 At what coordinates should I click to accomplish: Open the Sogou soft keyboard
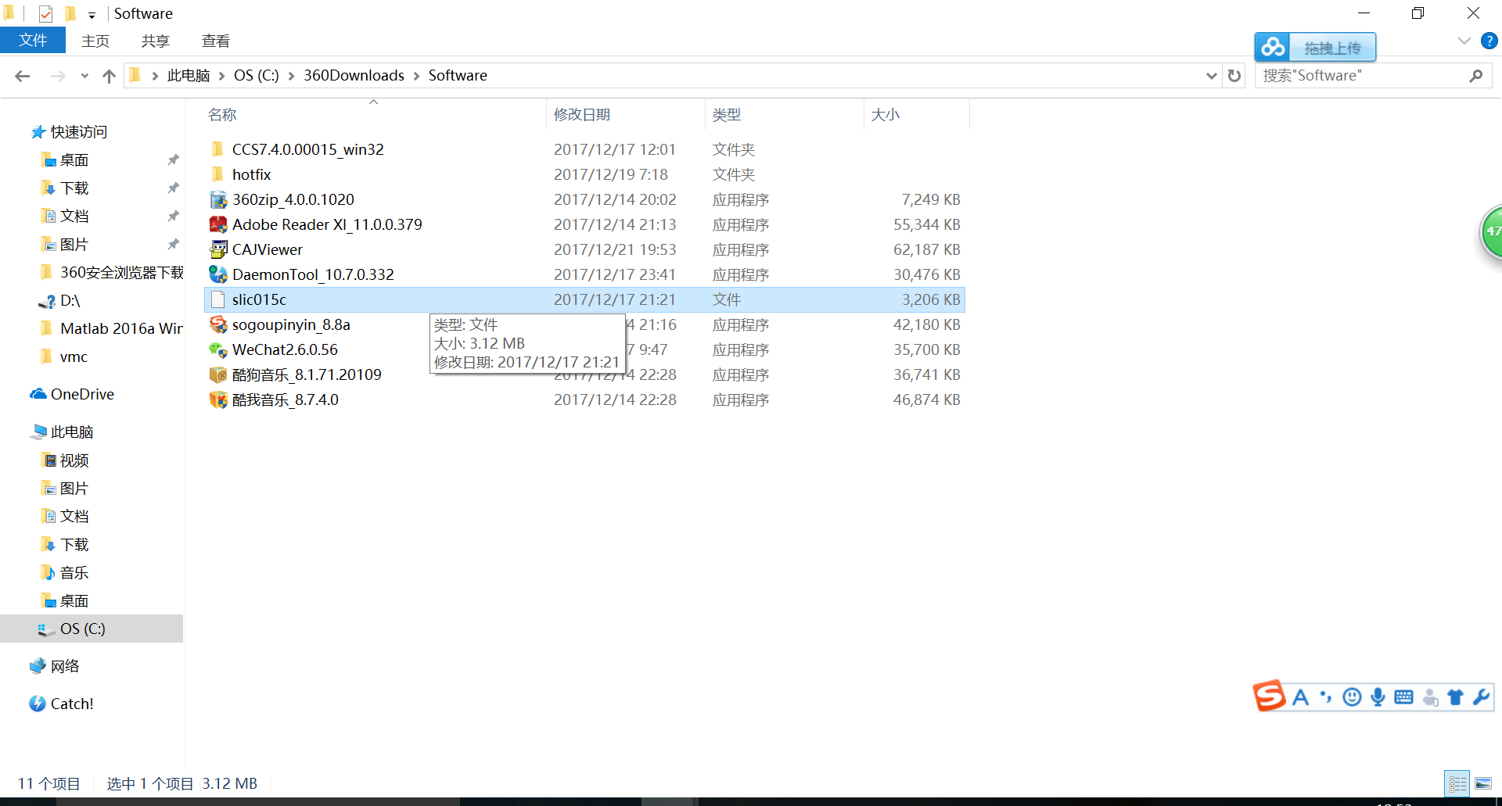[x=1403, y=697]
